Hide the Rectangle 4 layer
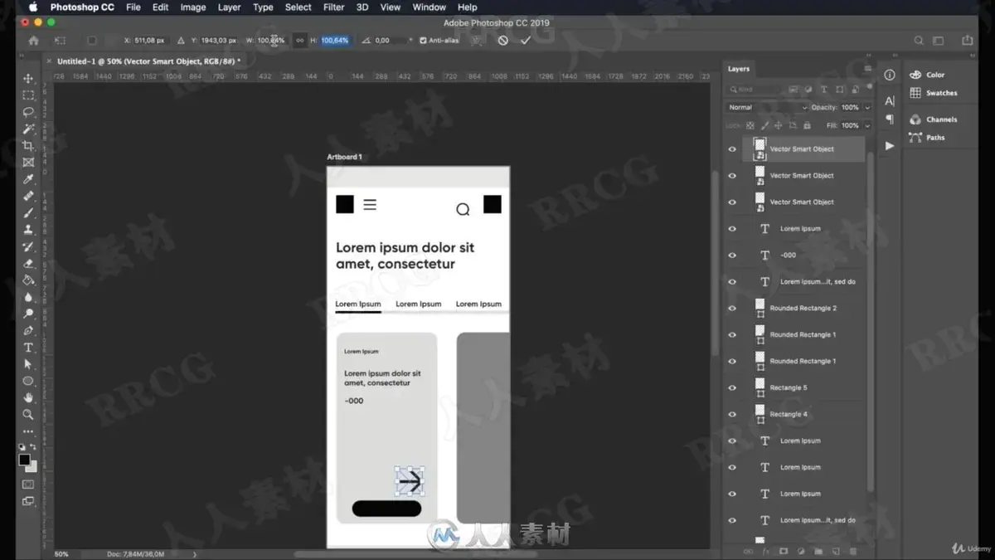 (x=732, y=415)
